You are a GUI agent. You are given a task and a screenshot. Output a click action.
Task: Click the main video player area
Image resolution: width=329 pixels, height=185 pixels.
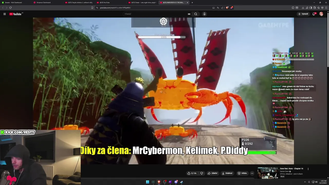(163, 91)
